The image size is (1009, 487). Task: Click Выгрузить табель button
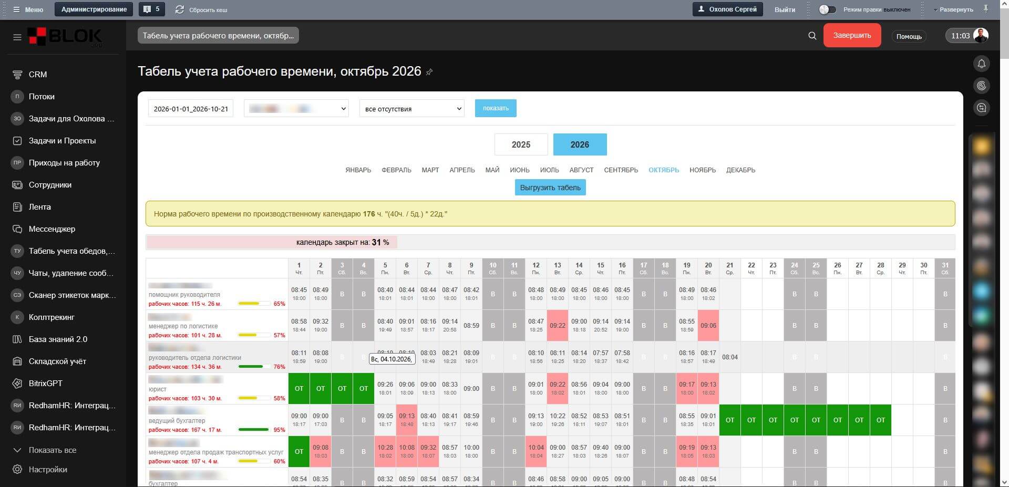click(550, 188)
